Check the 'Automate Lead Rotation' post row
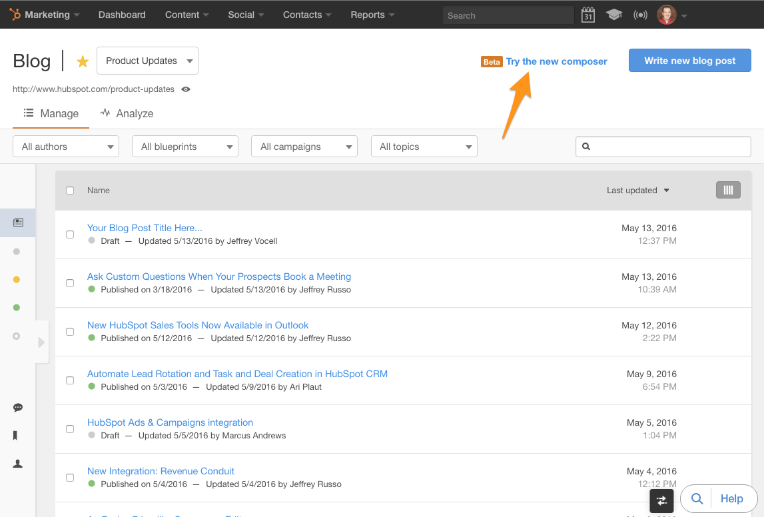764x517 pixels. point(70,380)
